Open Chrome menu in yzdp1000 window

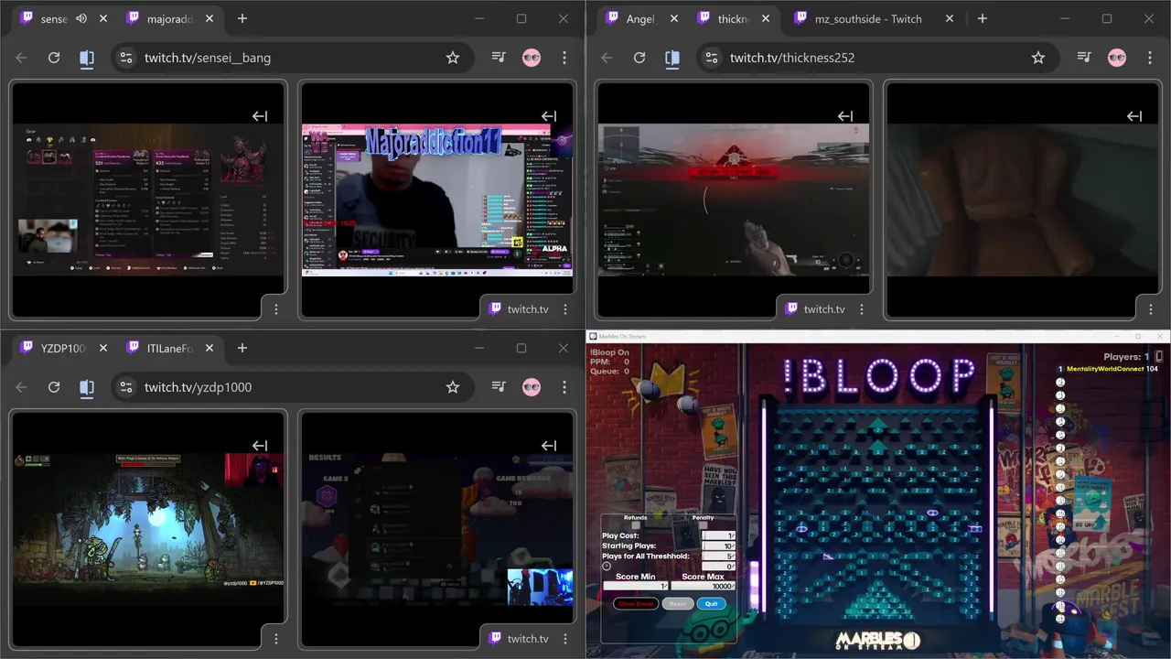[x=564, y=387]
